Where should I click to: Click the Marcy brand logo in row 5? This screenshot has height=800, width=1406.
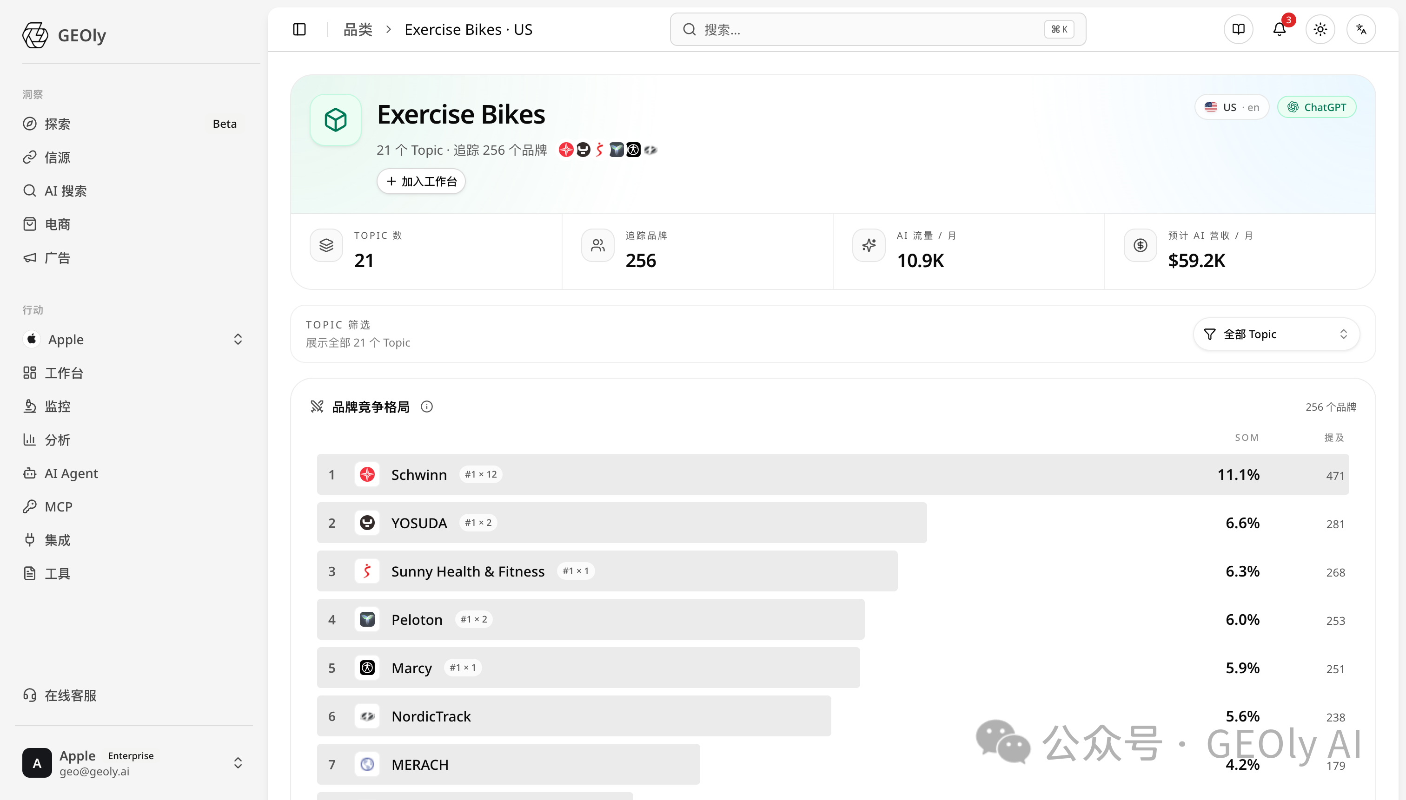(367, 668)
